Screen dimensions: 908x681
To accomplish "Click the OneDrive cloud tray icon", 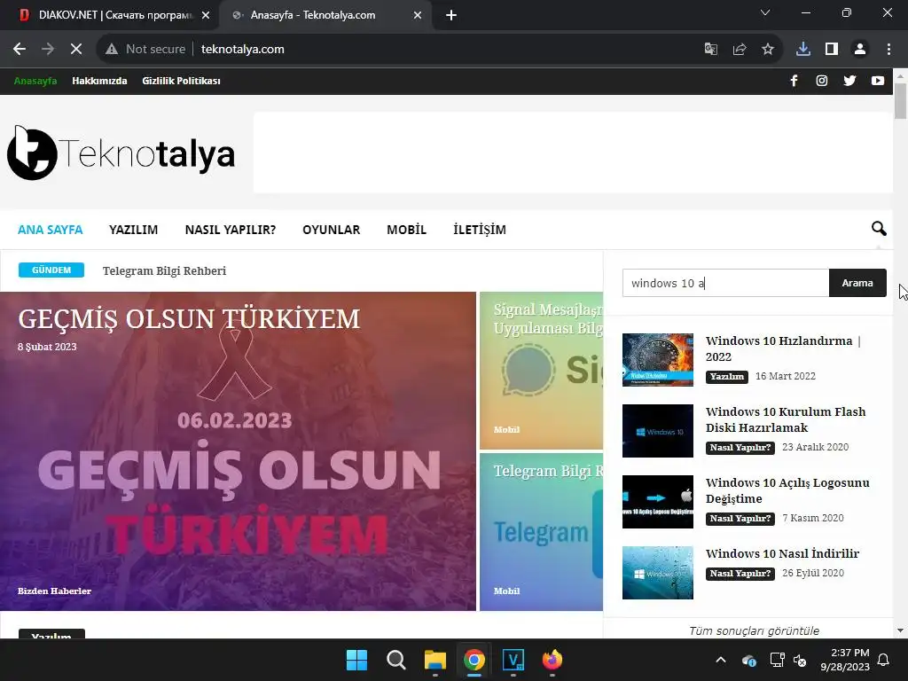I will [748, 660].
